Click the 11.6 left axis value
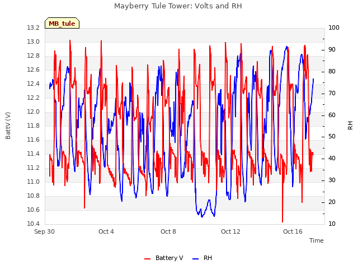This screenshot has width=358, height=269. 34,140
